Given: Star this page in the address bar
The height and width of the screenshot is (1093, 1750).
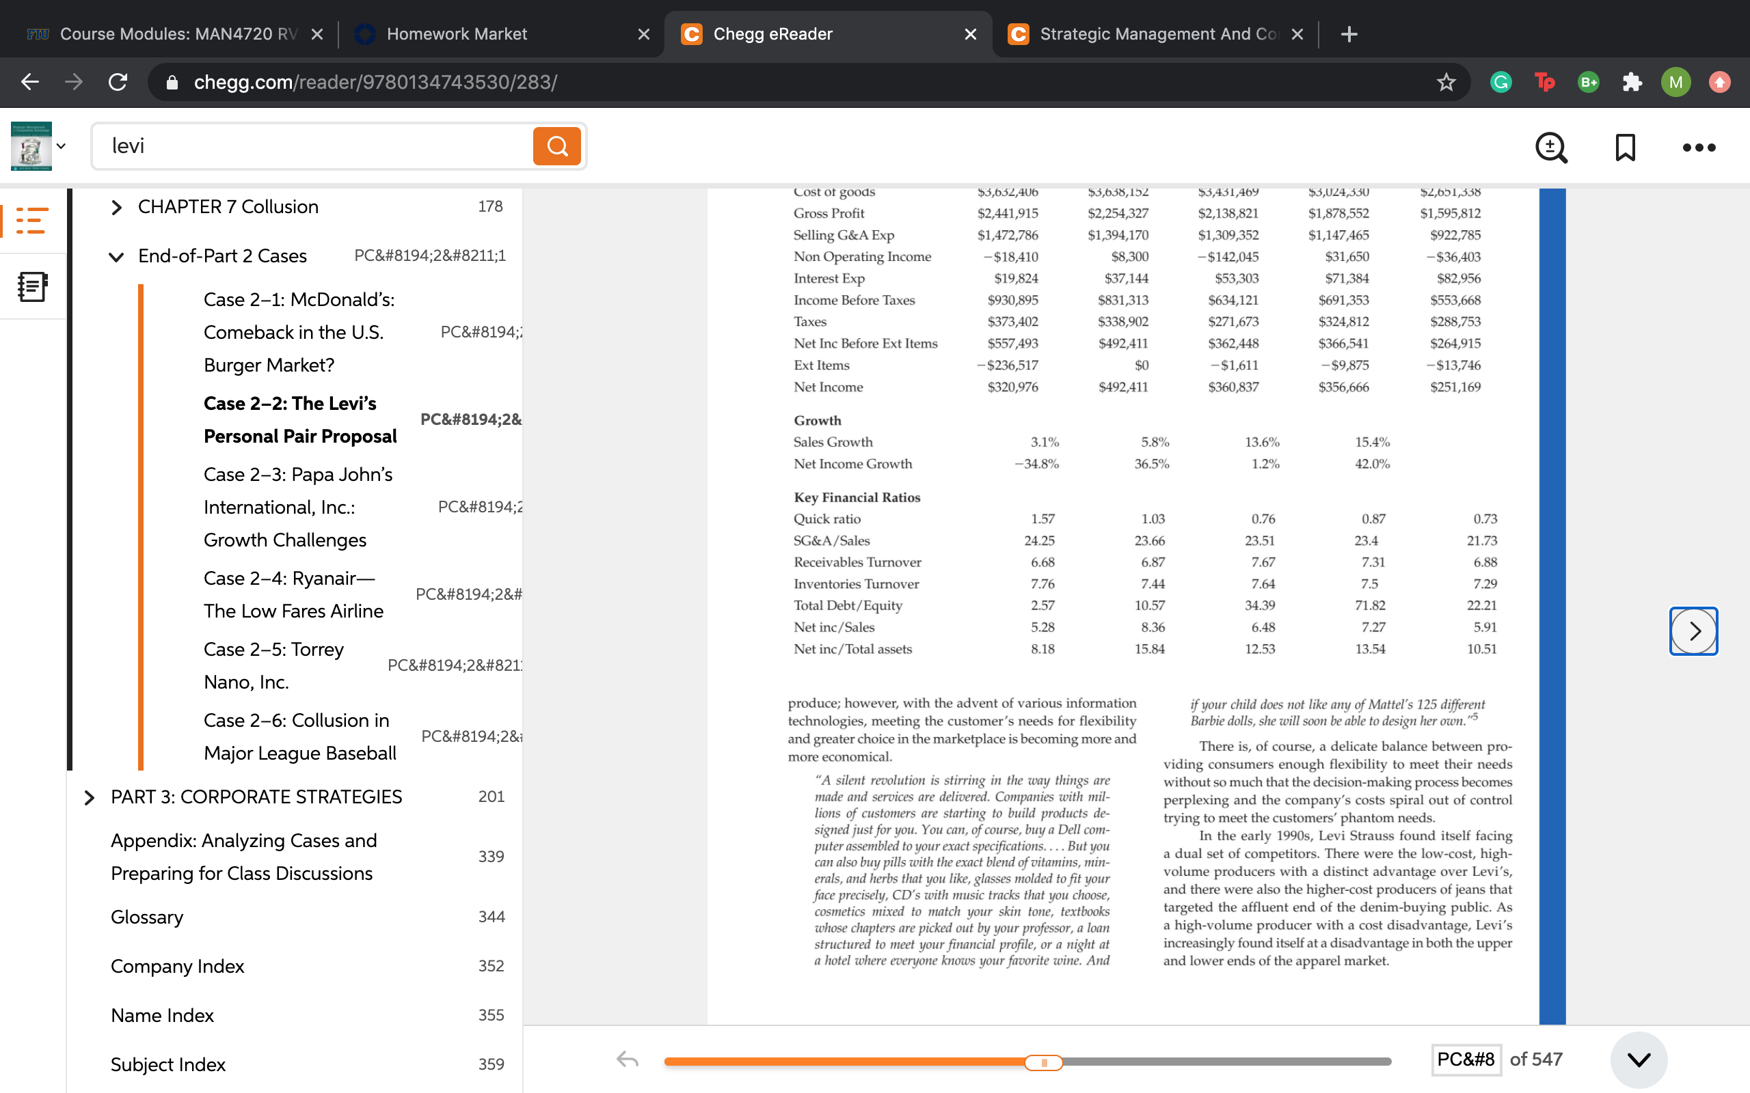Looking at the screenshot, I should tap(1446, 82).
